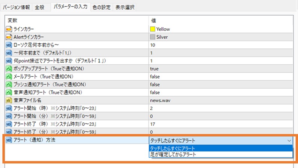
Task: Switch to the 全般 tab
Action: tap(39, 7)
